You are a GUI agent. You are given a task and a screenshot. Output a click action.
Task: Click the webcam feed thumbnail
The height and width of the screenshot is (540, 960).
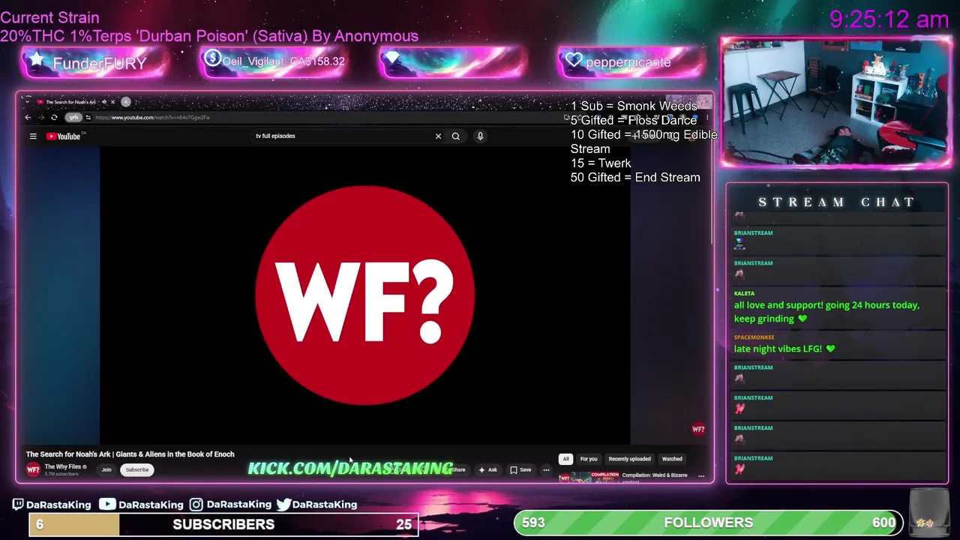(x=836, y=102)
